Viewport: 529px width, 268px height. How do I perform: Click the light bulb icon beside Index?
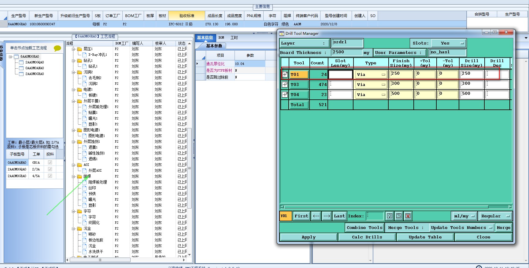point(389,216)
